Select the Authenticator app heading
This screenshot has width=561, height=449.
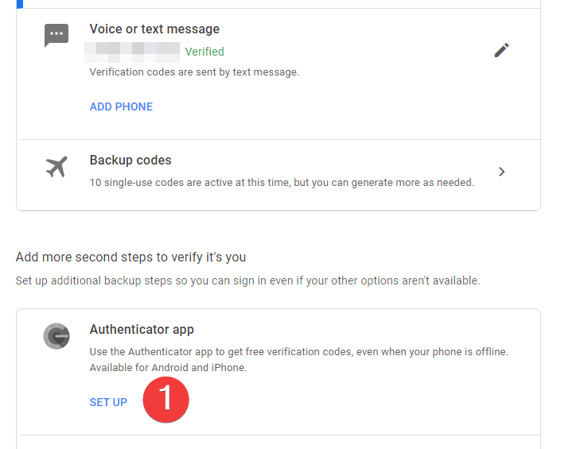click(x=142, y=329)
